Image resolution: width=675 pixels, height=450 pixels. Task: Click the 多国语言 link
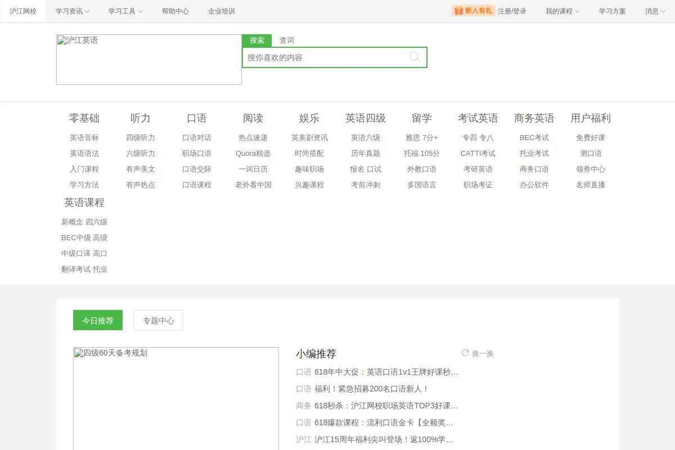[x=422, y=185]
